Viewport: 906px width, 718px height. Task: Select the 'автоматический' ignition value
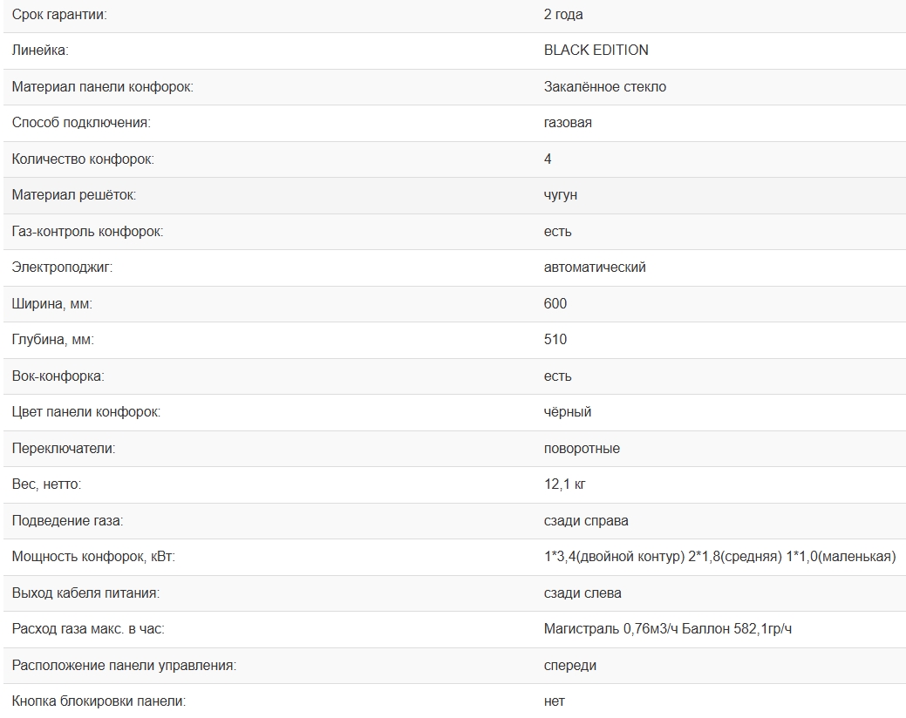pyautogui.click(x=594, y=268)
